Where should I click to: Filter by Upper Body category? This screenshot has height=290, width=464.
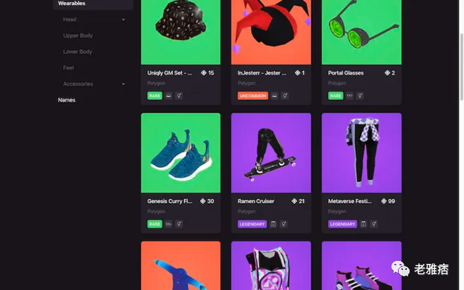(x=78, y=36)
